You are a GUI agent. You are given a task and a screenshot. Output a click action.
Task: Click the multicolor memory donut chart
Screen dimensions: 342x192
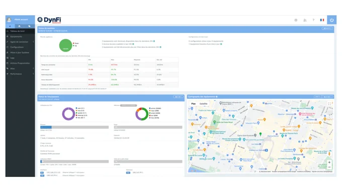[142, 114]
